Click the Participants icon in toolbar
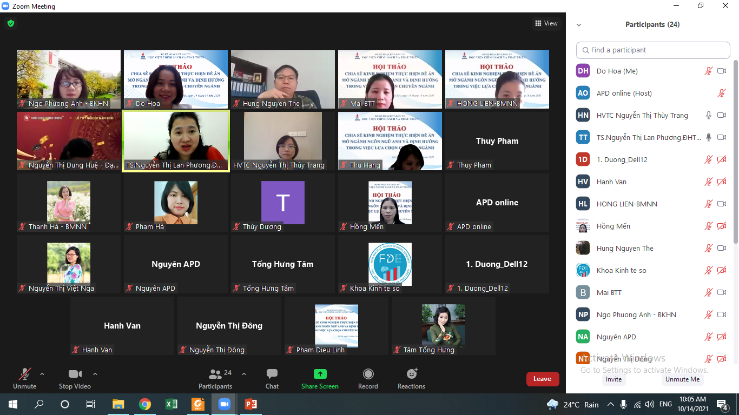The height and width of the screenshot is (415, 739). click(215, 374)
